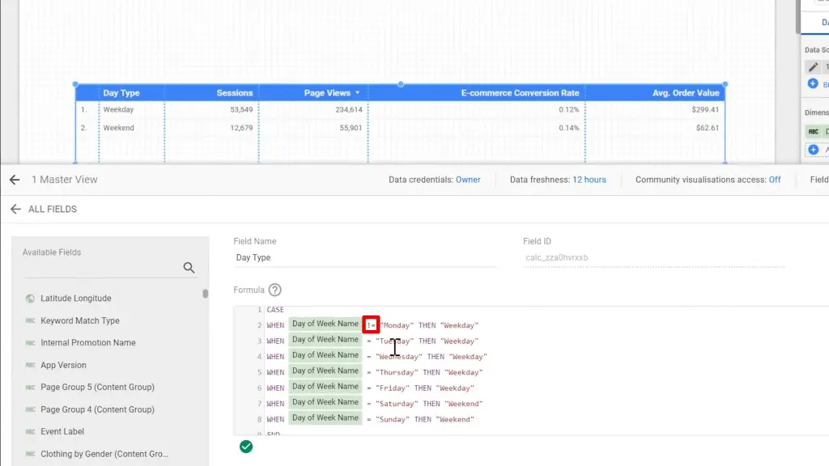Select Keyword Match Type in Available Fields
The image size is (829, 466).
[80, 320]
